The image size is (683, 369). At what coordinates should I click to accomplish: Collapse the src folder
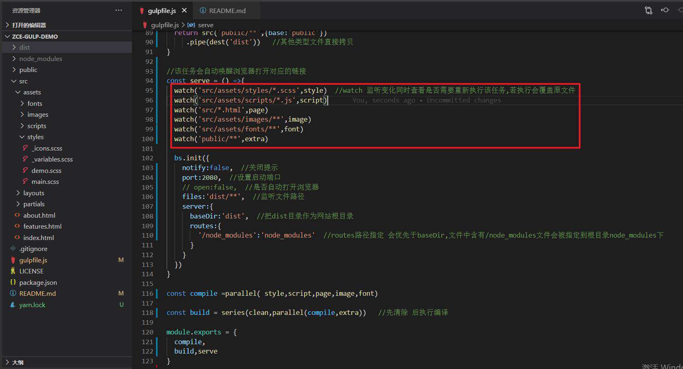(x=67, y=81)
